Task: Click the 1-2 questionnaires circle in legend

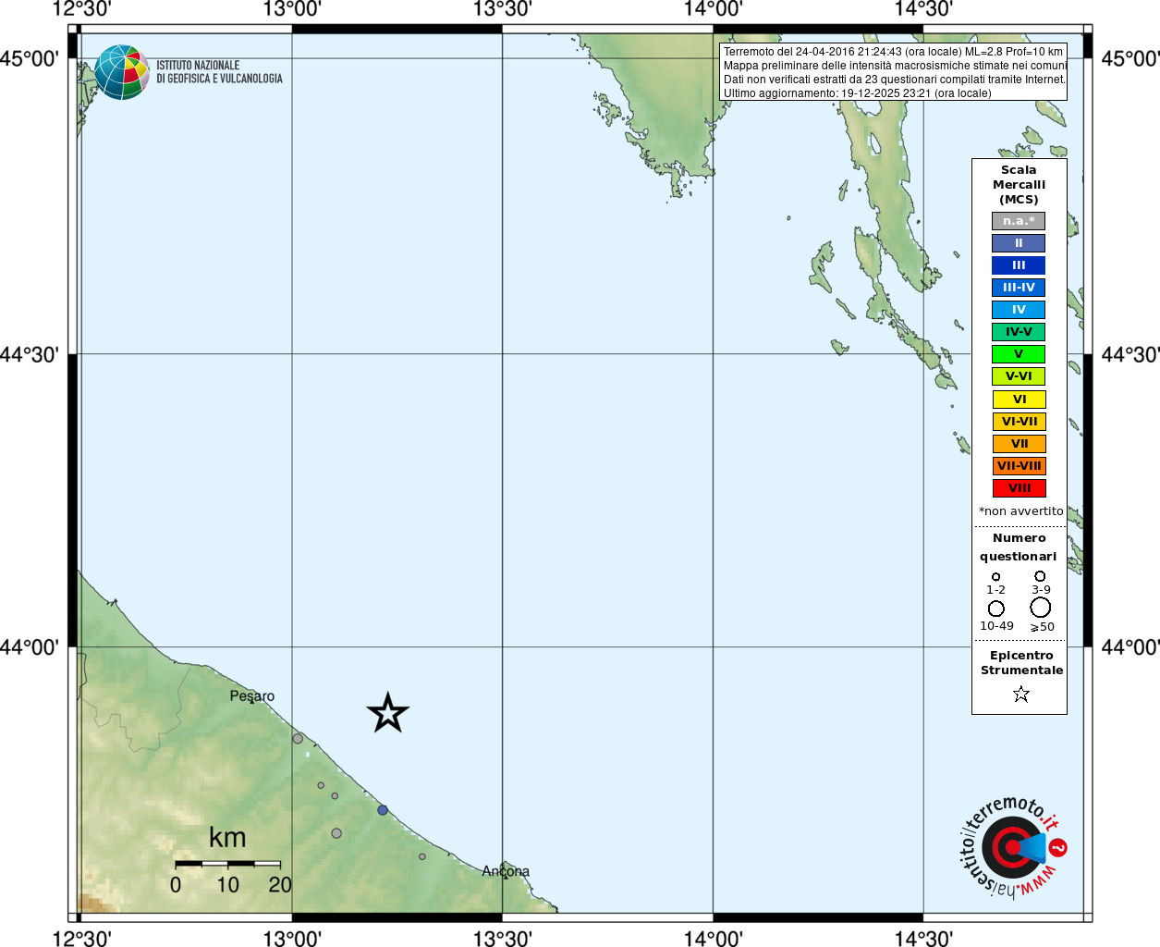Action: (x=995, y=577)
